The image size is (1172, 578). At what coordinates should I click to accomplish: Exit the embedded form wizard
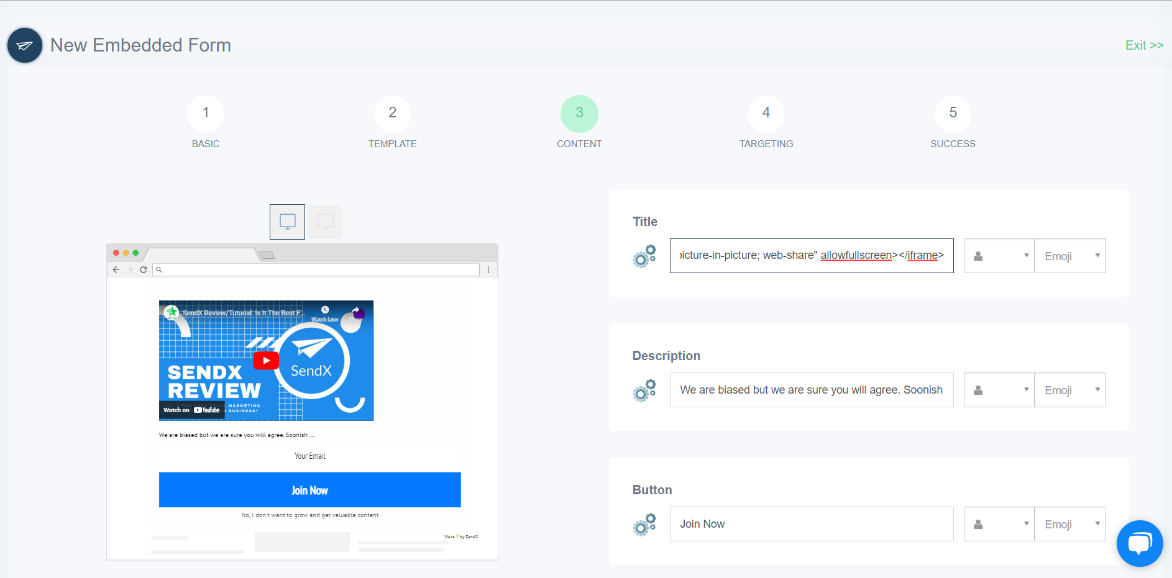pos(1144,45)
